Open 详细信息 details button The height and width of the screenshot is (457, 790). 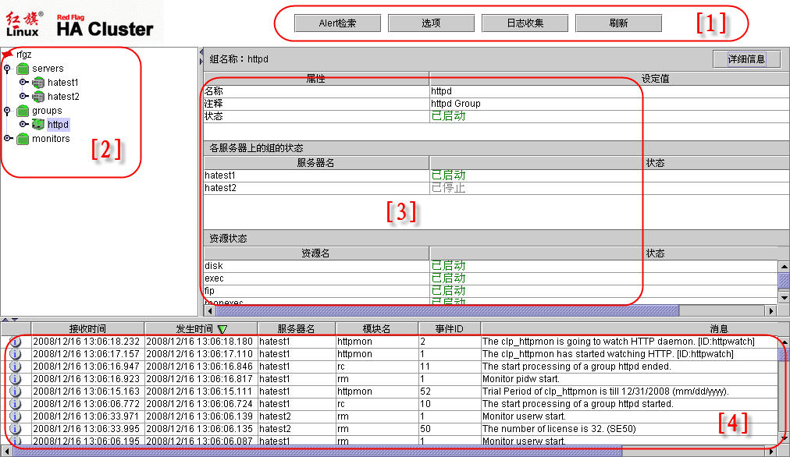tap(746, 59)
